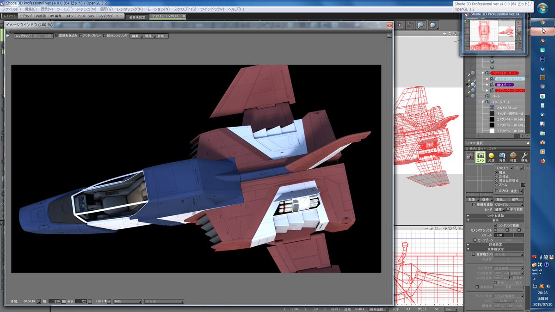Toggle アクティブビュー checkbox
Screen dimensions: 555x312
pos(81,36)
